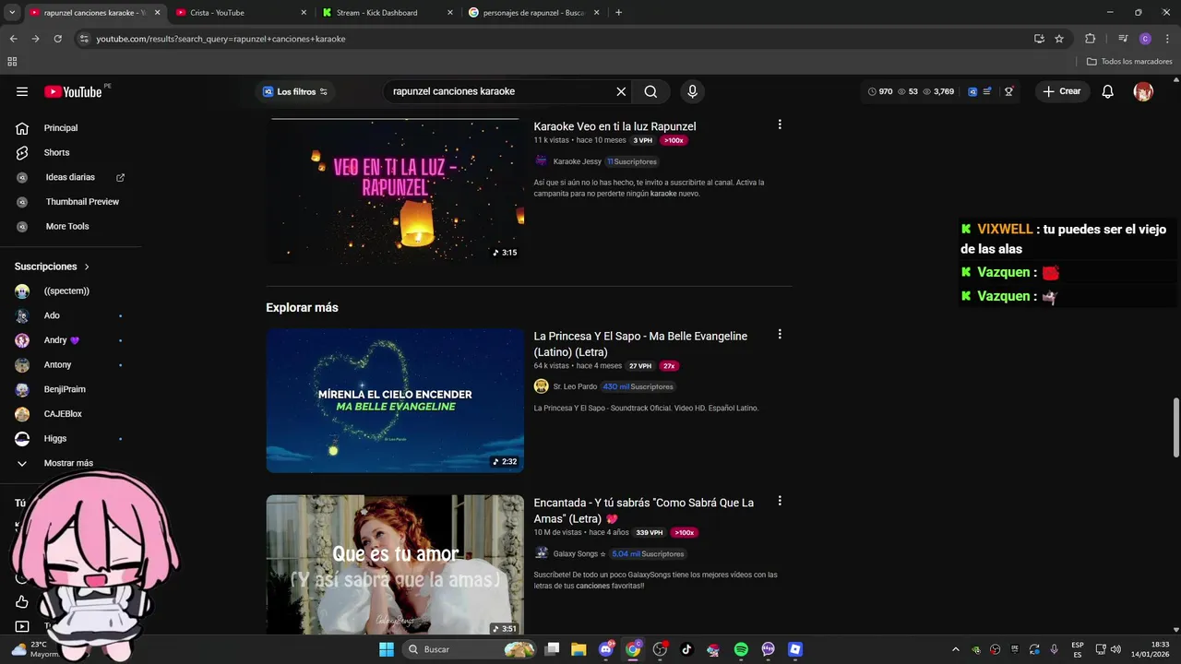Image resolution: width=1181 pixels, height=664 pixels.
Task: Open TikTok from the taskbar
Action: tap(686, 649)
